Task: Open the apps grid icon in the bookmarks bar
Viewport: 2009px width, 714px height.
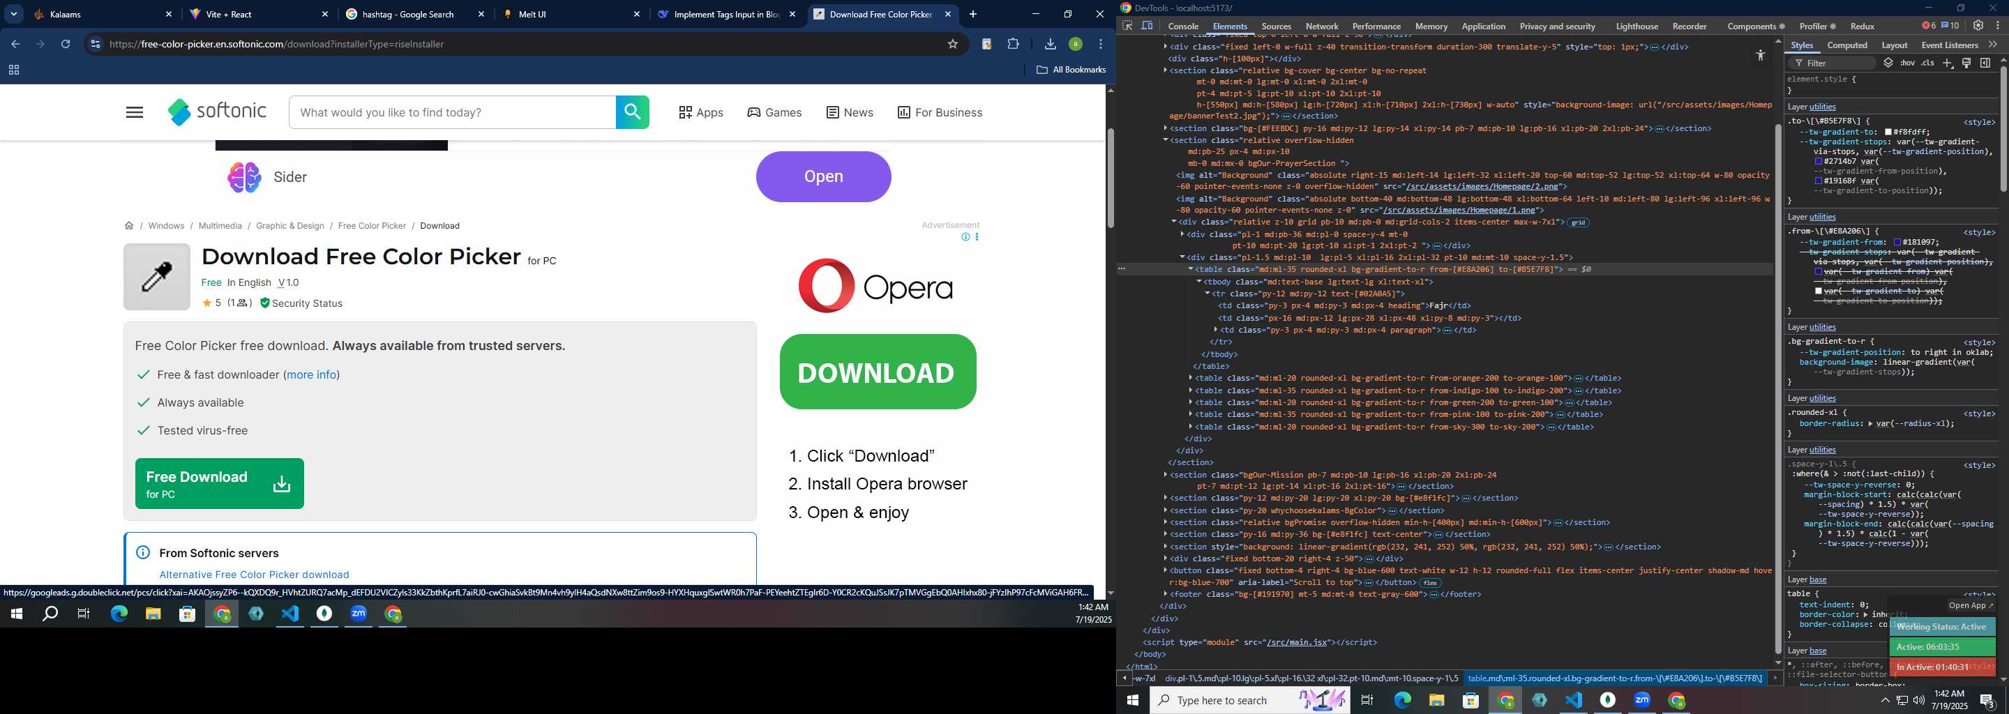Action: point(13,70)
